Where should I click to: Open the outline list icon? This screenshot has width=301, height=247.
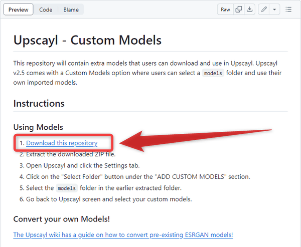[288, 9]
